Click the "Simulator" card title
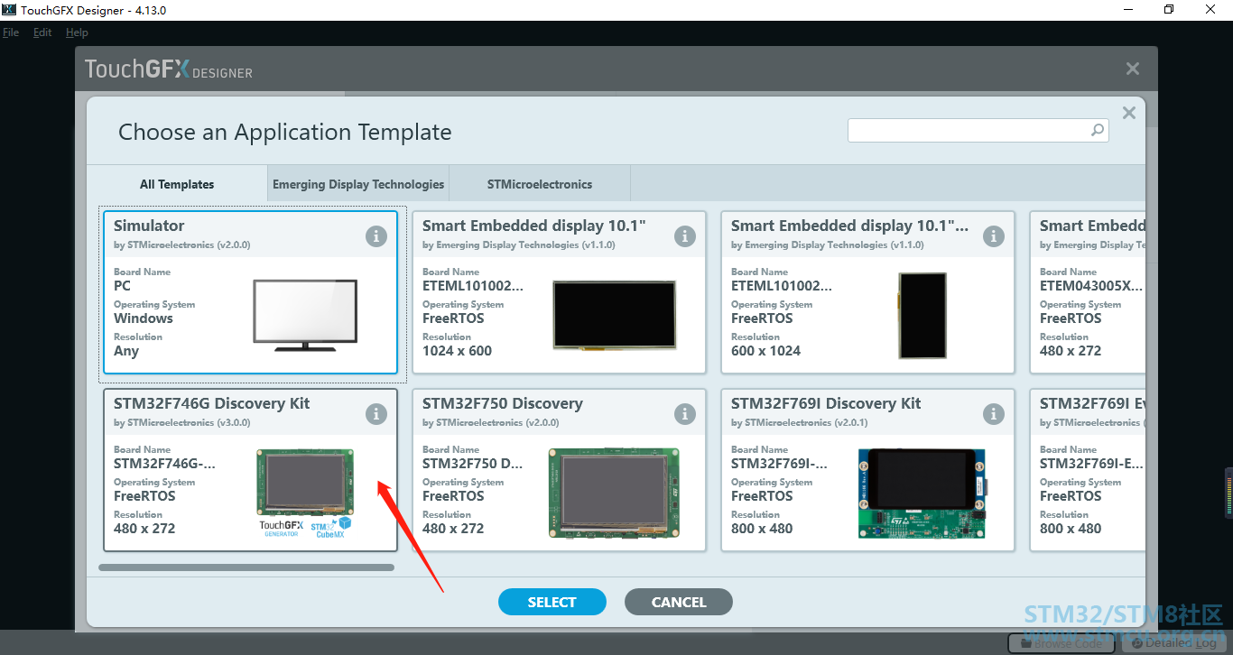 (x=149, y=226)
